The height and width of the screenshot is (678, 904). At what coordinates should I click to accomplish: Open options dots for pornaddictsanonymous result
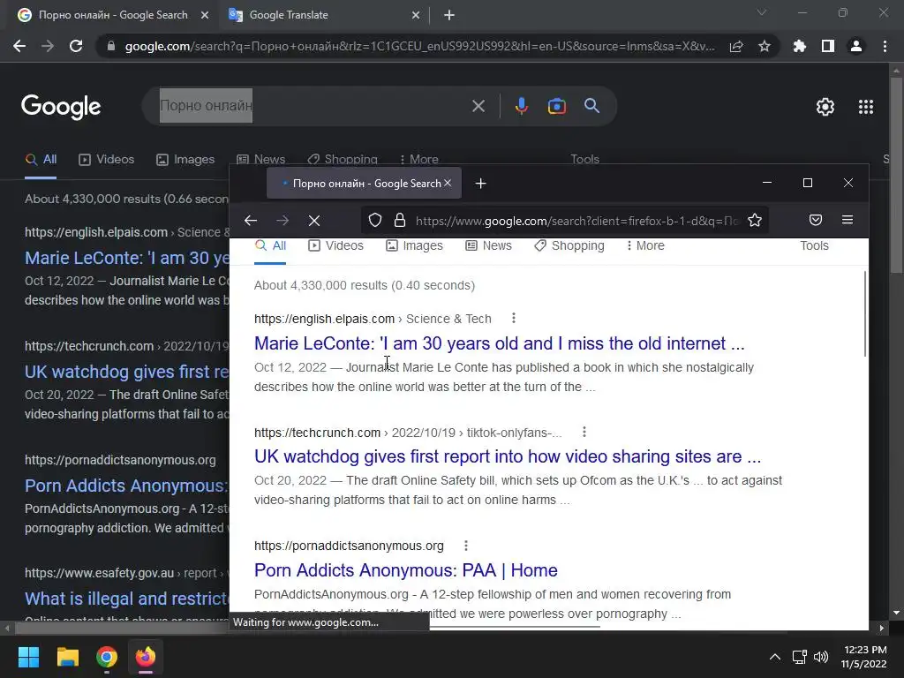click(466, 546)
